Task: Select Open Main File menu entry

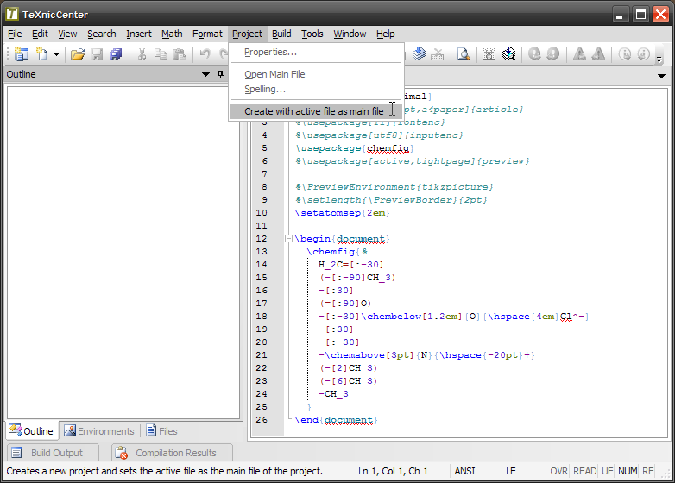Action: pos(317,74)
